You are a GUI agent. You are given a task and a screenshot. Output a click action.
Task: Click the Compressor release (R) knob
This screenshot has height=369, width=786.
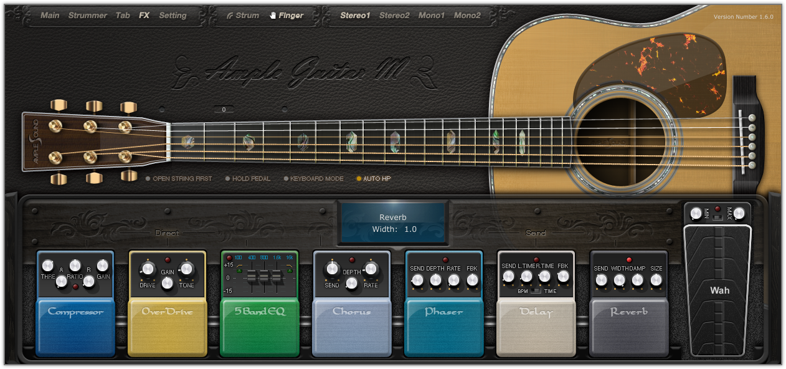(88, 282)
